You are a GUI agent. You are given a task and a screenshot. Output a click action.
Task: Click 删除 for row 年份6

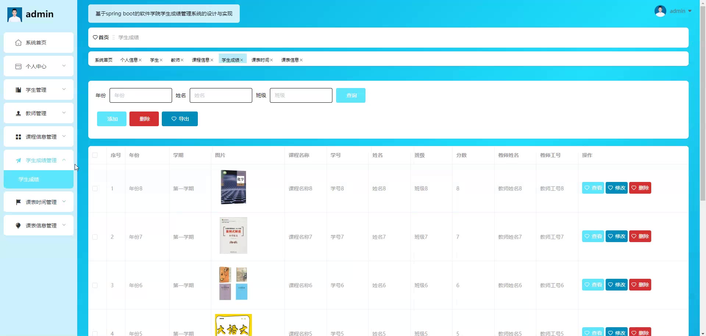click(x=640, y=285)
